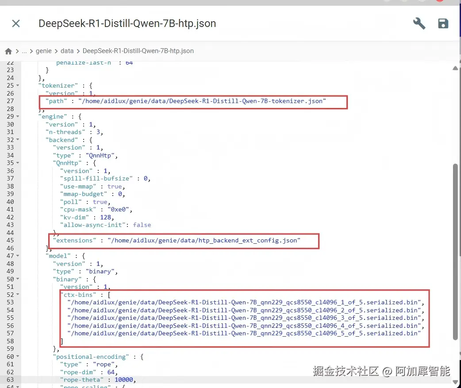
Task: Click the htp_backend_ext_config.json extensions path
Action: 204,240
